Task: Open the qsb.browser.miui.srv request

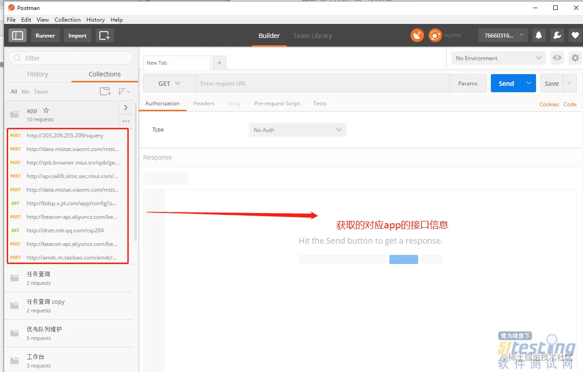Action: click(x=68, y=162)
